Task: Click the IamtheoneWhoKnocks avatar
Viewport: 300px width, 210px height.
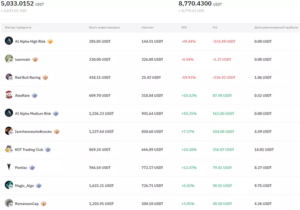Action: pyautogui.click(x=9, y=131)
